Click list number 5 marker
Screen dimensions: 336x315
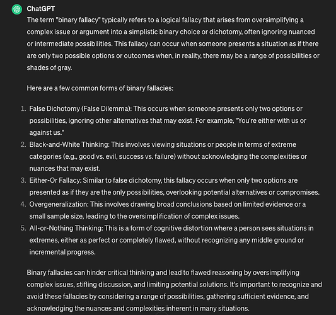pos(23,228)
